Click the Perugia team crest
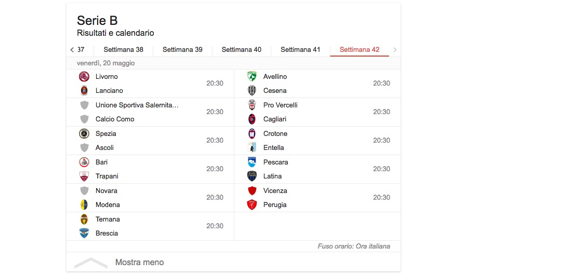573x275 pixels. tap(252, 205)
